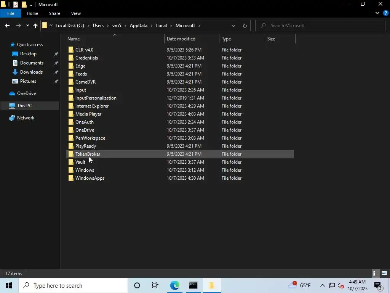
Task: Select the WindowsApps folder icon
Action: pyautogui.click(x=71, y=178)
